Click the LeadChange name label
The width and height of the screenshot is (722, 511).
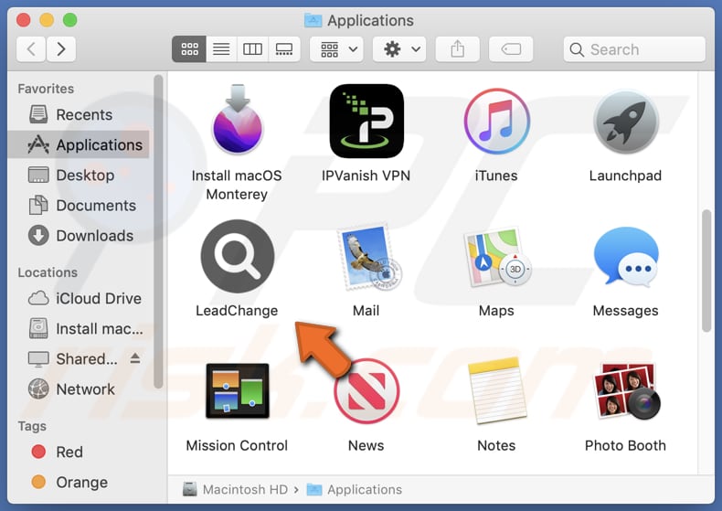pos(237,310)
